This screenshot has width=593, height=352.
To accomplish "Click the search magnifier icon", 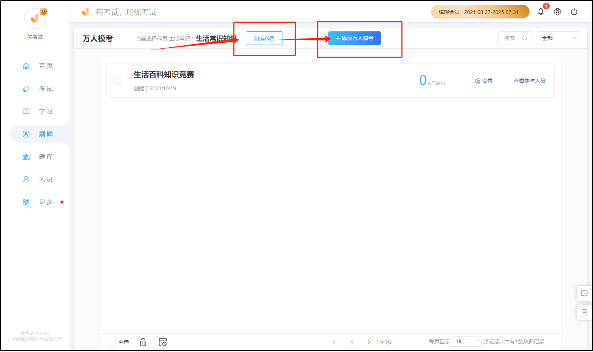I will pyautogui.click(x=525, y=38).
